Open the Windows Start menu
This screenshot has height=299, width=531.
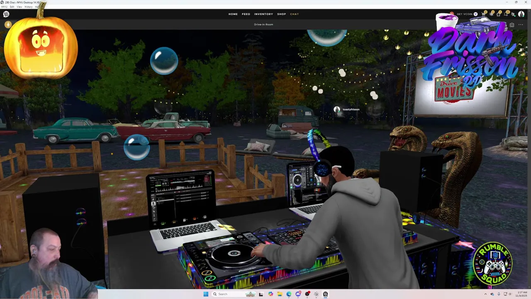[206, 294]
